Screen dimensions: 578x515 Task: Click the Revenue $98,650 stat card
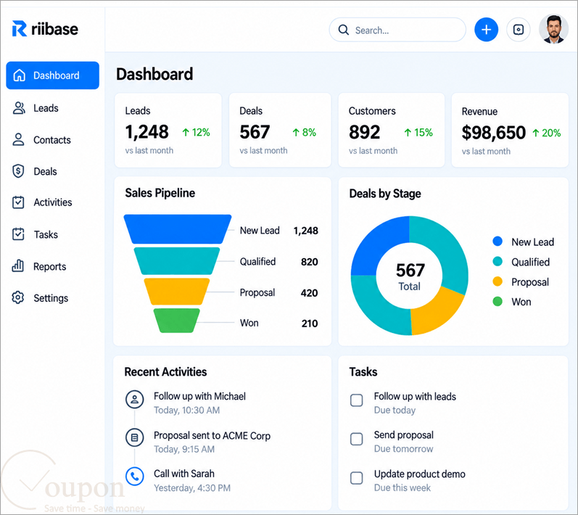point(510,130)
